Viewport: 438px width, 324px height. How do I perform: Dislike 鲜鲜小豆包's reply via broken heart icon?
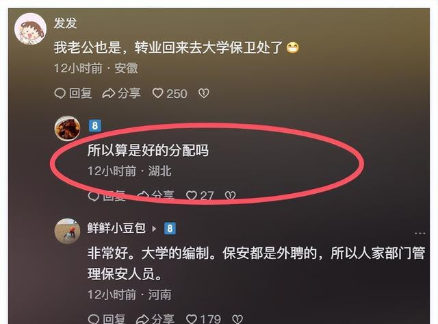click(237, 319)
